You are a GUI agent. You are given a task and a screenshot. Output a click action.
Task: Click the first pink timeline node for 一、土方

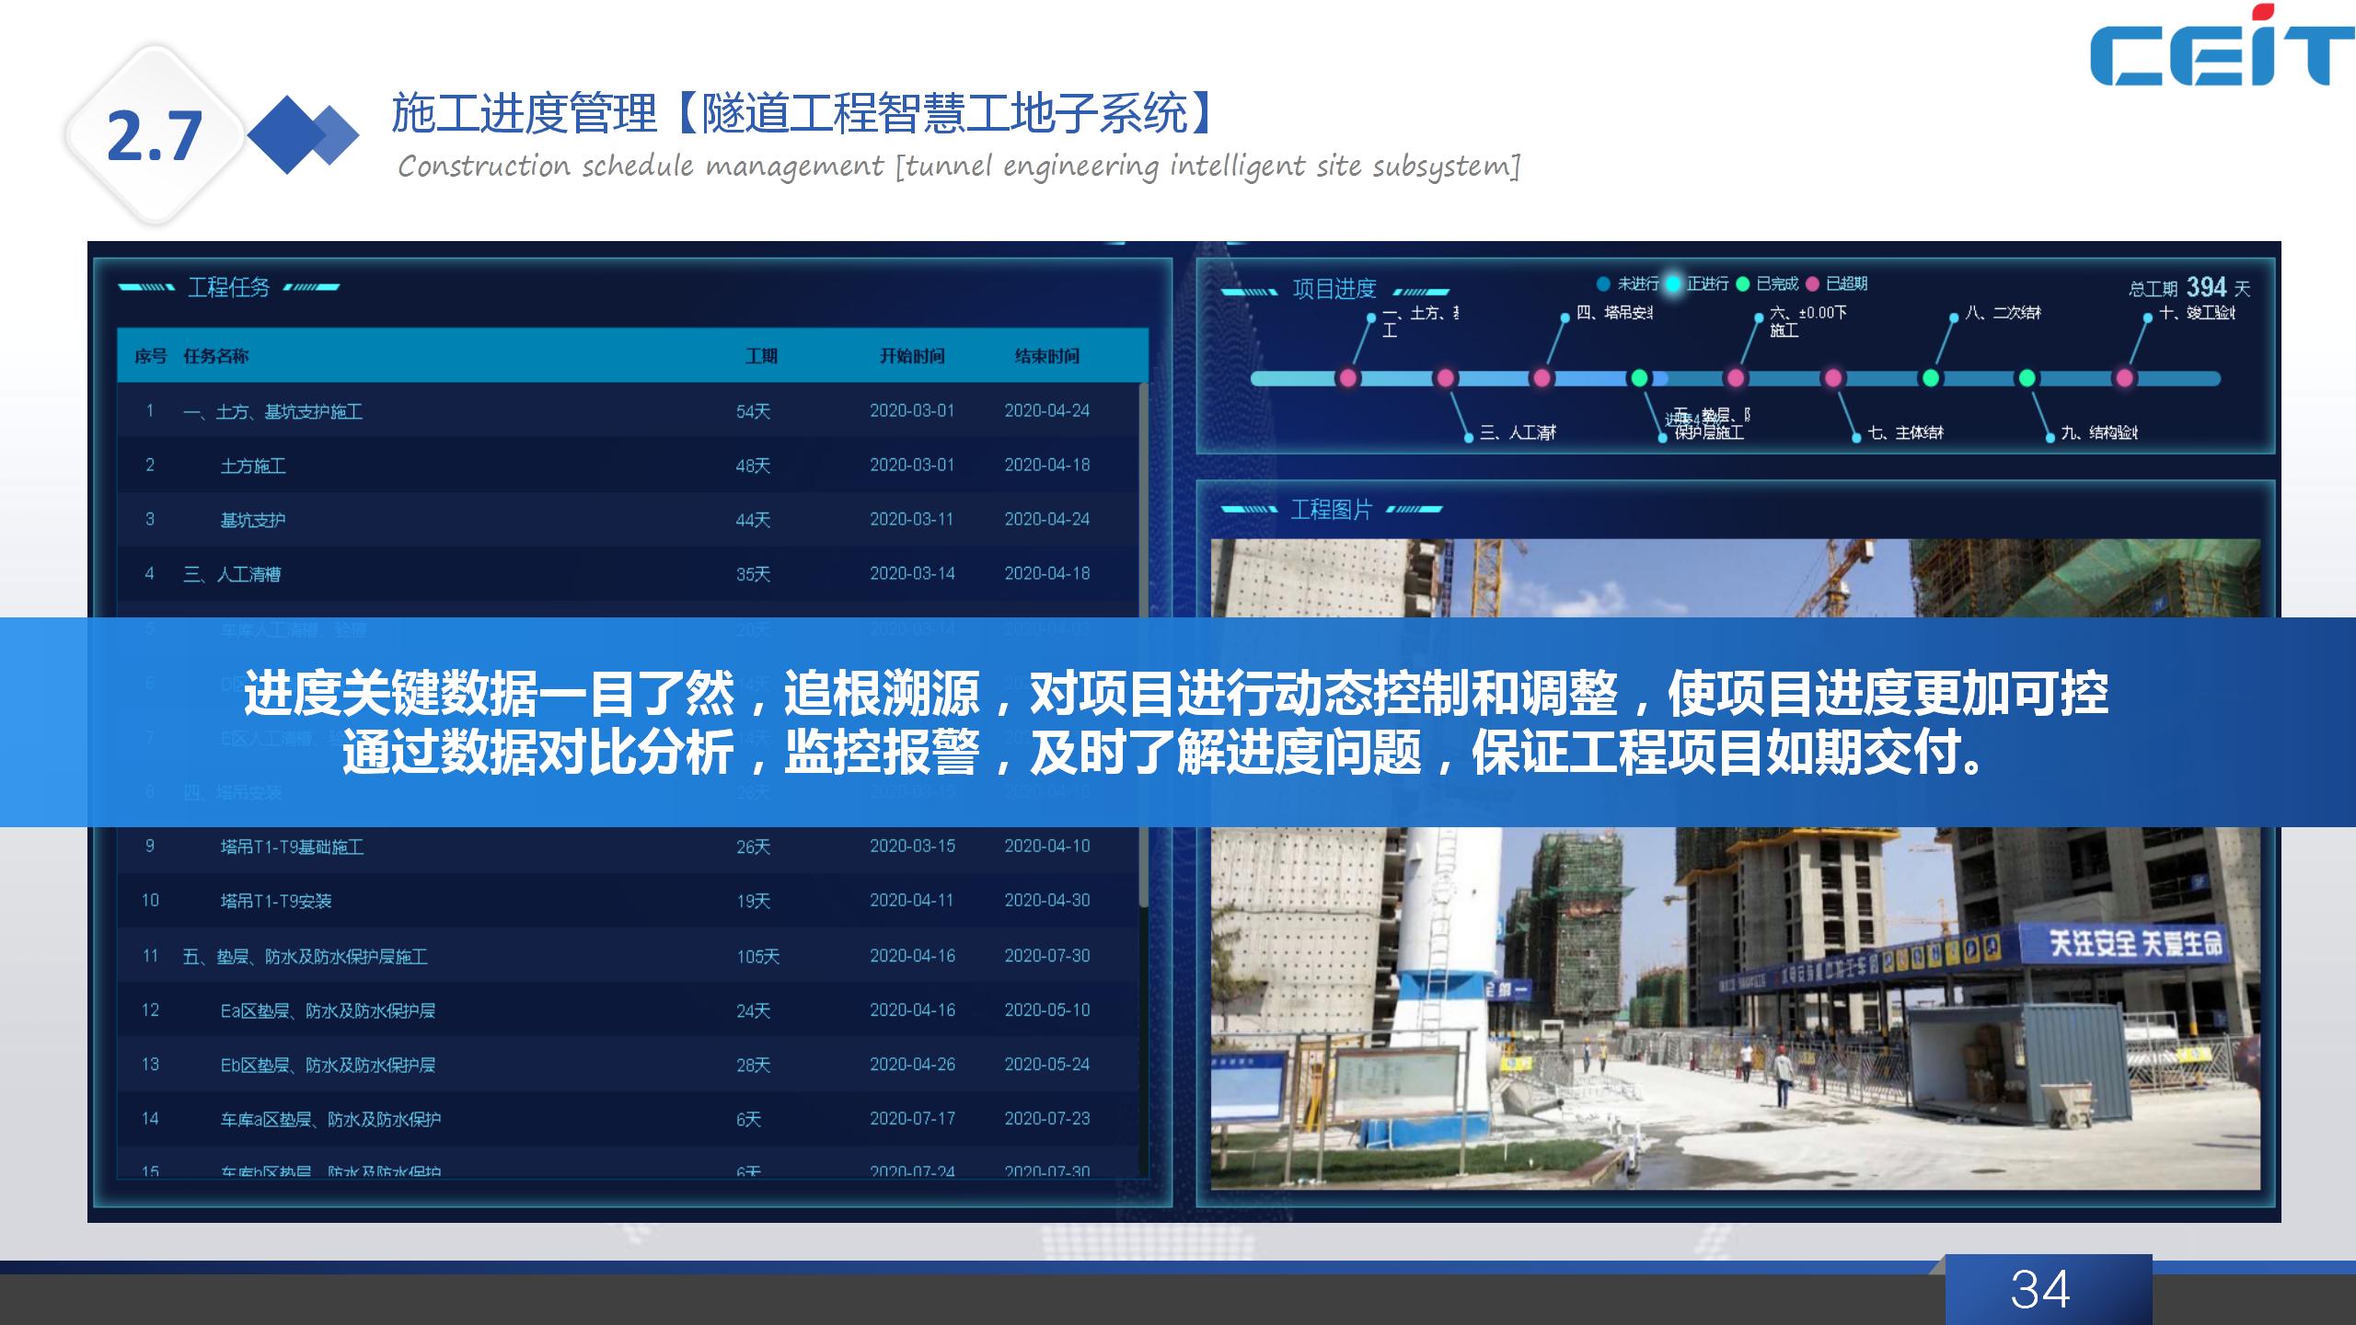coord(1348,378)
